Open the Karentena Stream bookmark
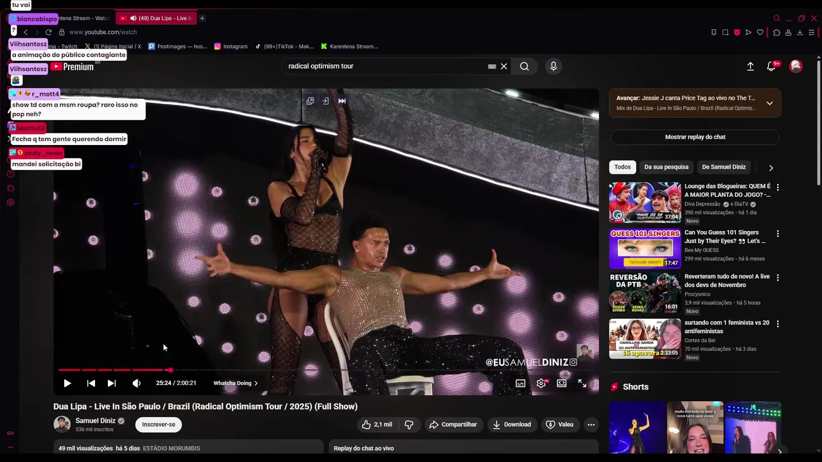822x462 pixels. [x=349, y=46]
